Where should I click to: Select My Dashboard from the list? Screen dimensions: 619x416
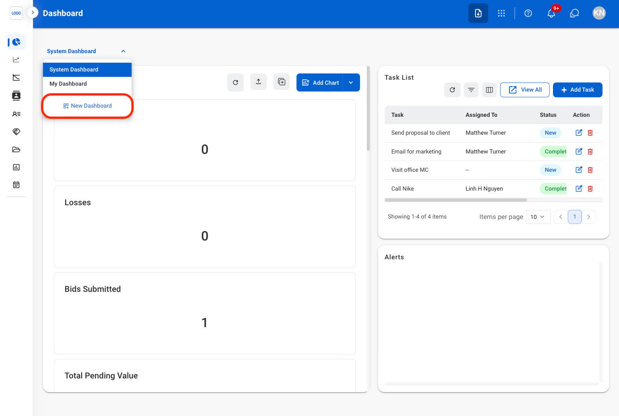[87, 84]
